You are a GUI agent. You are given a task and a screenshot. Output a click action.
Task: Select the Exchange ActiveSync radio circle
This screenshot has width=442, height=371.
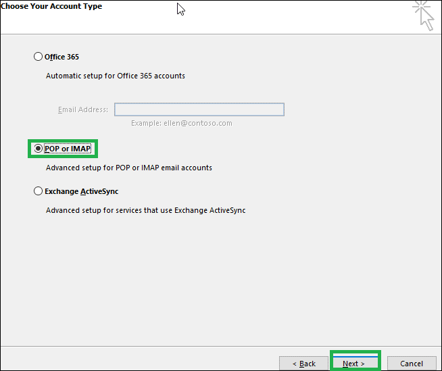(x=38, y=191)
